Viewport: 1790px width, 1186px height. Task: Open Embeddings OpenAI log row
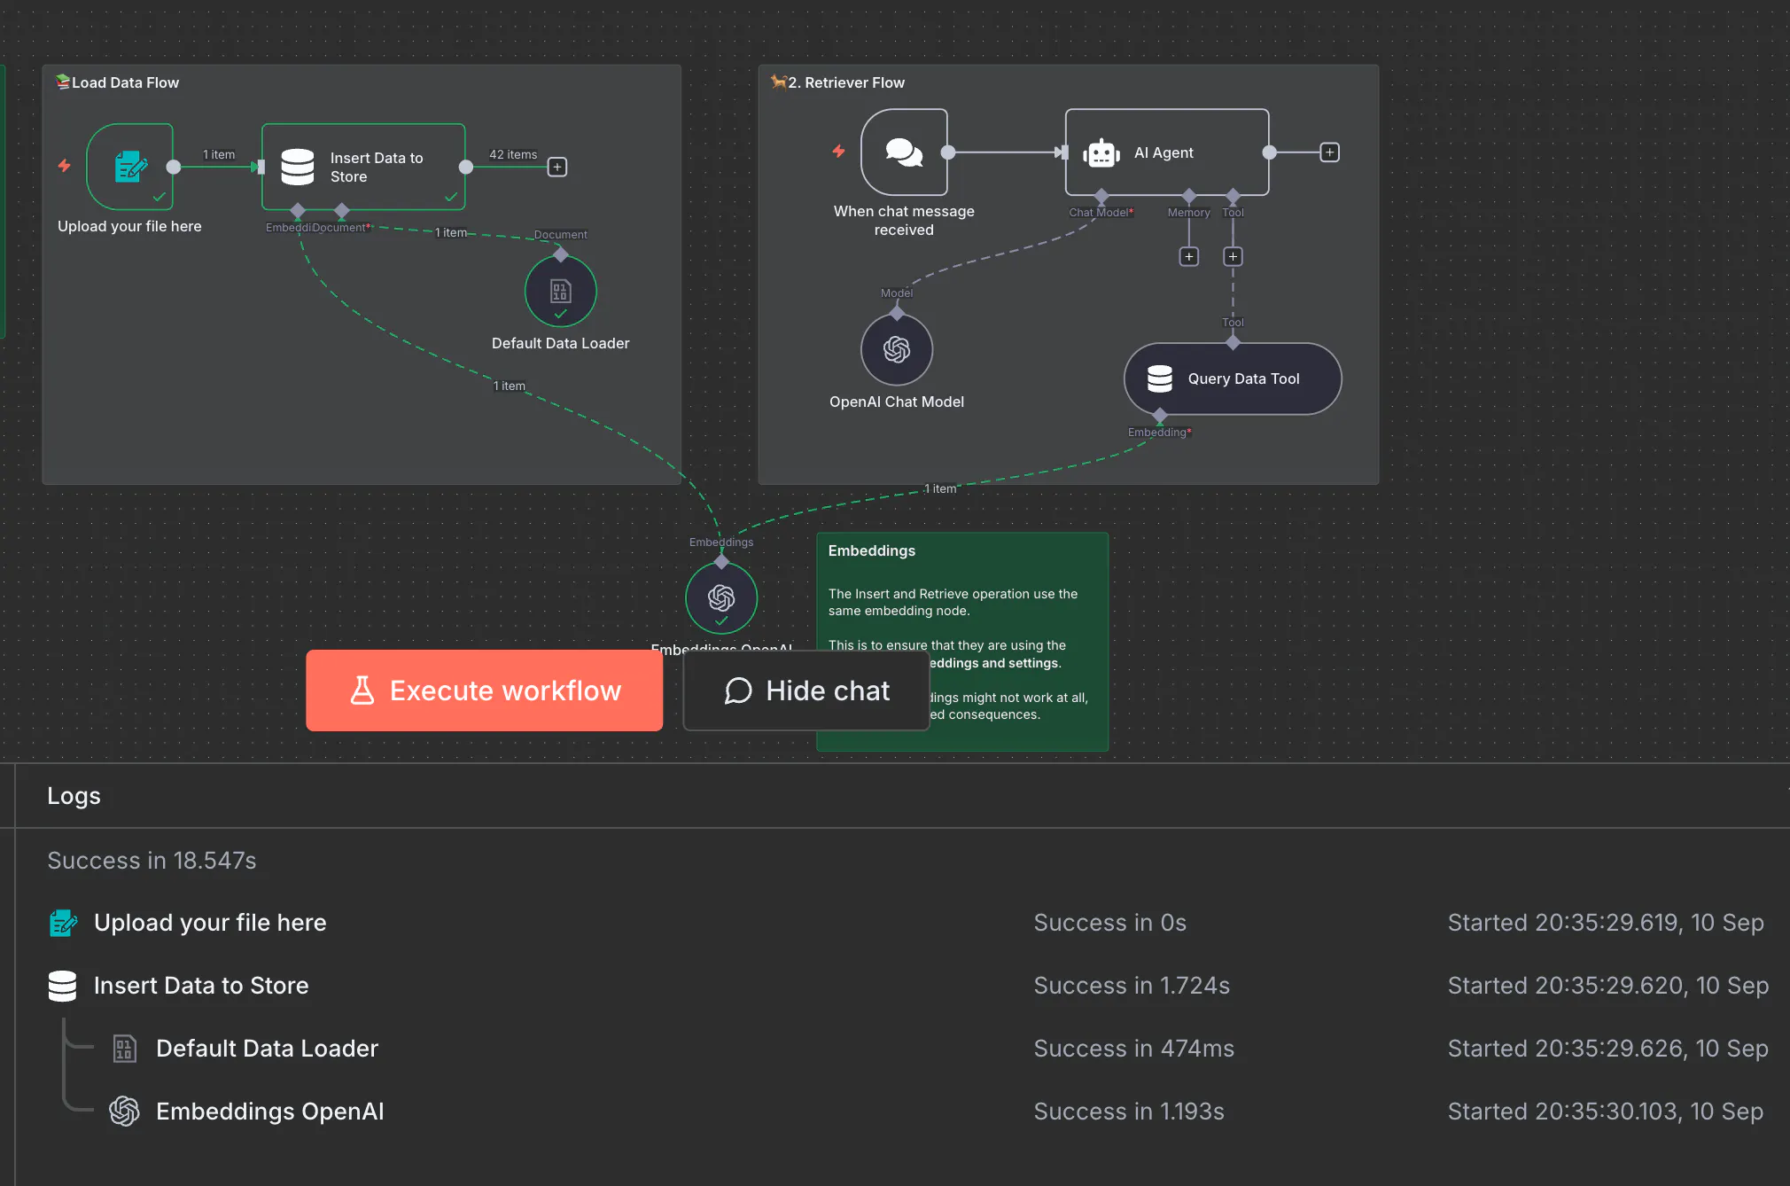[x=269, y=1112]
